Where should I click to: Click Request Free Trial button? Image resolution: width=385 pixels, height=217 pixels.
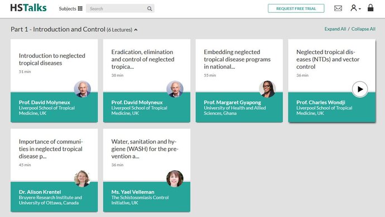pyautogui.click(x=296, y=8)
